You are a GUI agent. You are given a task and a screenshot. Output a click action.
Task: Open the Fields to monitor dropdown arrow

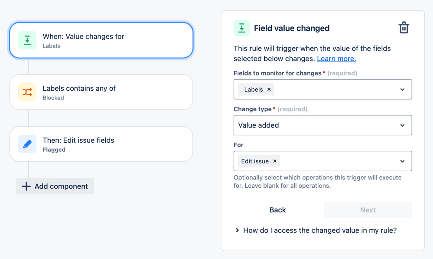[x=402, y=90]
